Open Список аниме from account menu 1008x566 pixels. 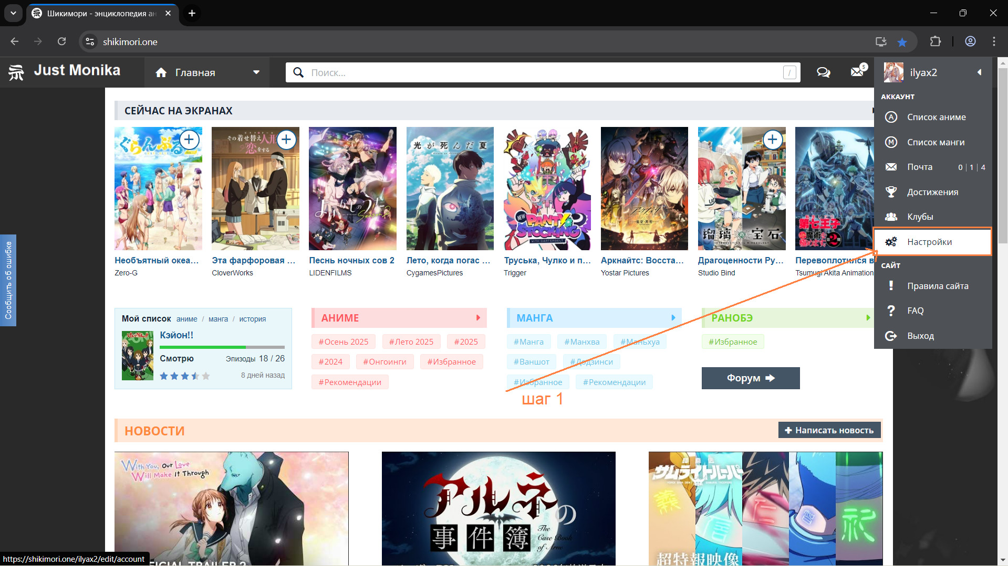coord(936,117)
